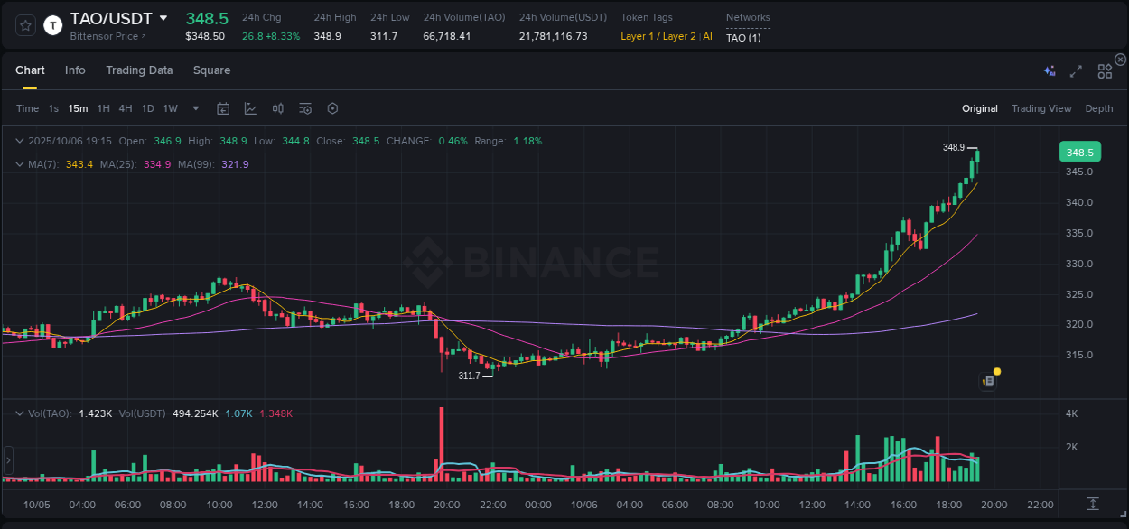Screen dimensions: 1129x529
Task: Collapse the Volume indicator panel
Action: 19,412
